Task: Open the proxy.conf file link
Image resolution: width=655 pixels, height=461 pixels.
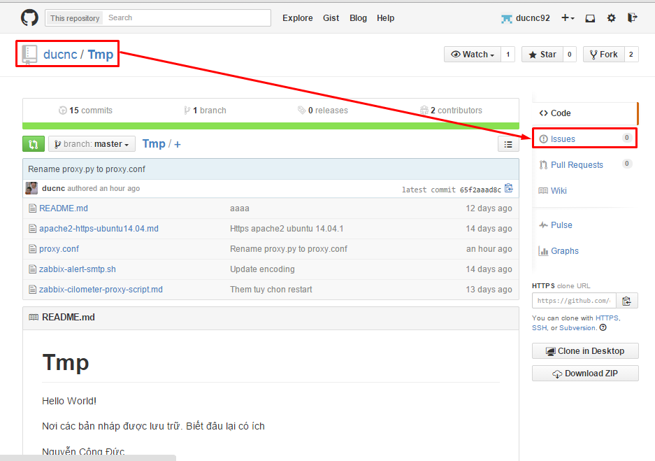Action: (x=59, y=249)
